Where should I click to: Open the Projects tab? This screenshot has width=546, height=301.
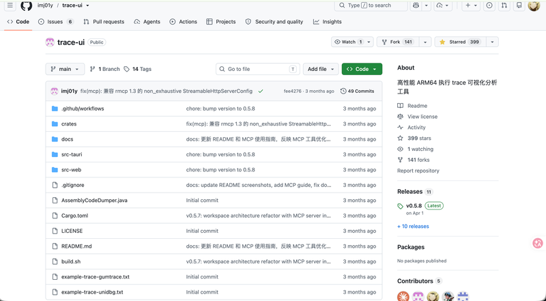pos(221,22)
